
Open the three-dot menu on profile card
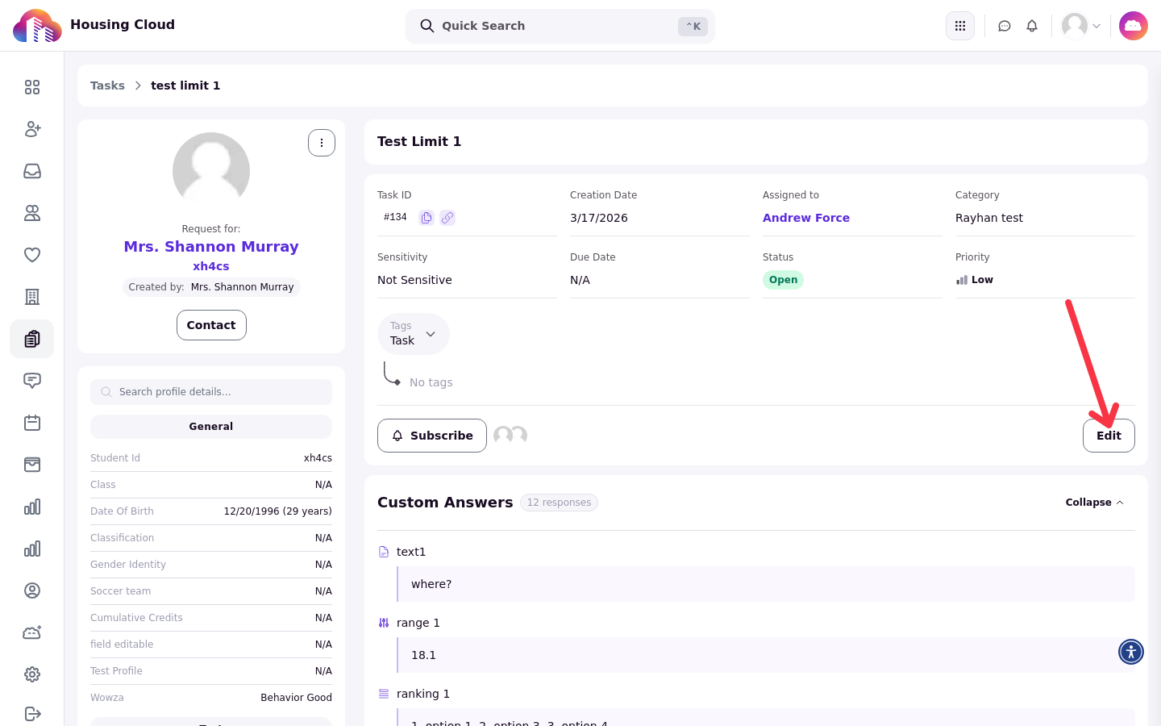pyautogui.click(x=322, y=143)
